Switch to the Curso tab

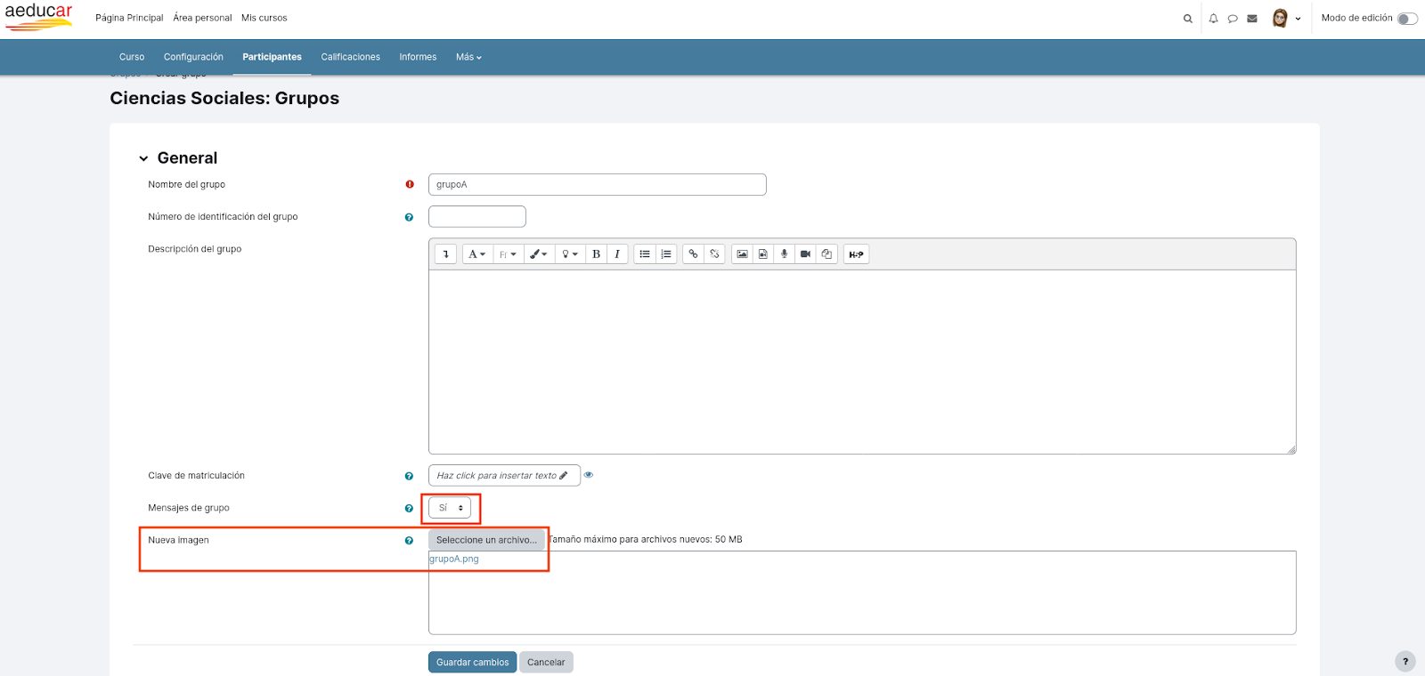pyautogui.click(x=132, y=57)
